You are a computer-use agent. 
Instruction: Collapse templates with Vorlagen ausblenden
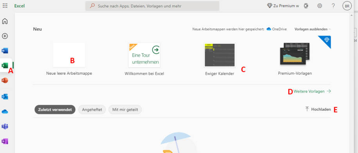tap(313, 29)
